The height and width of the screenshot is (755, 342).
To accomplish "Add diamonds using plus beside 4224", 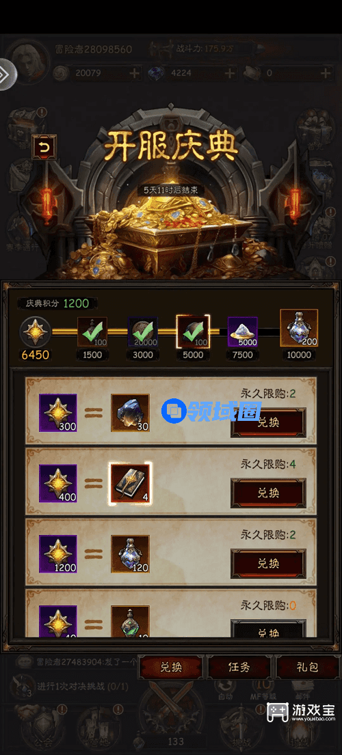I will pos(230,73).
